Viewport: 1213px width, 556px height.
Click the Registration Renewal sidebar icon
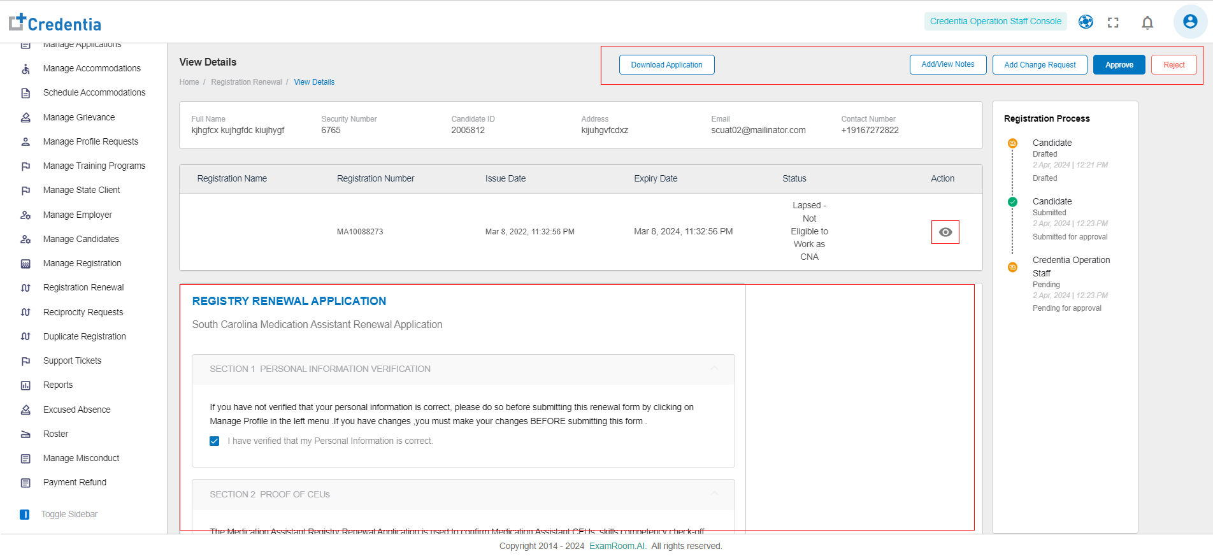point(25,288)
